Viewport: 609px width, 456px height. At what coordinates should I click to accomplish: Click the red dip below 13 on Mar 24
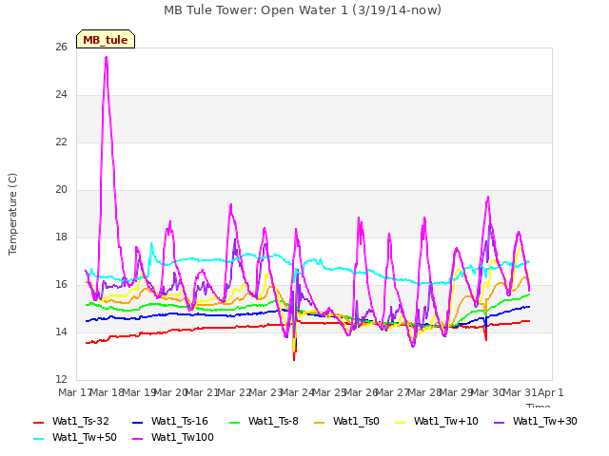click(294, 359)
